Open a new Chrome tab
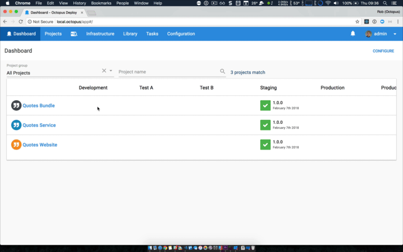 click(91, 13)
